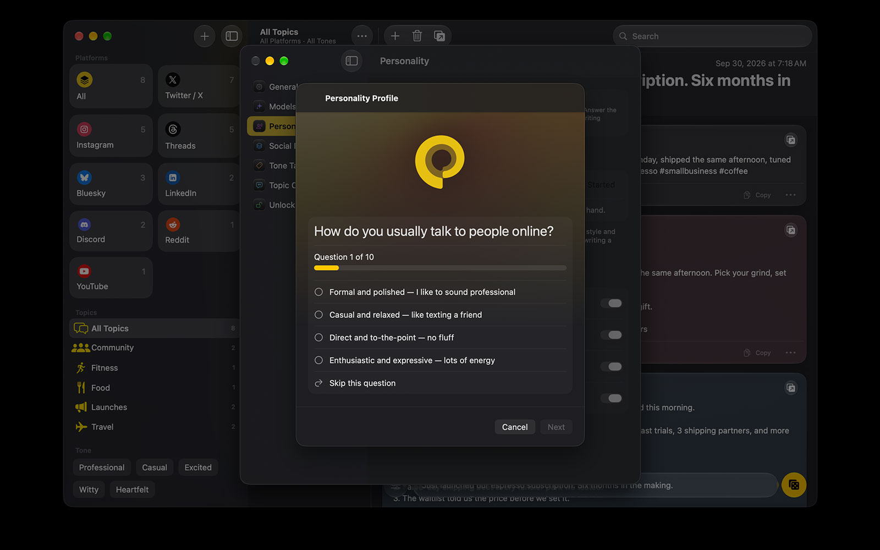
Task: Select Food topic
Action: (155, 388)
